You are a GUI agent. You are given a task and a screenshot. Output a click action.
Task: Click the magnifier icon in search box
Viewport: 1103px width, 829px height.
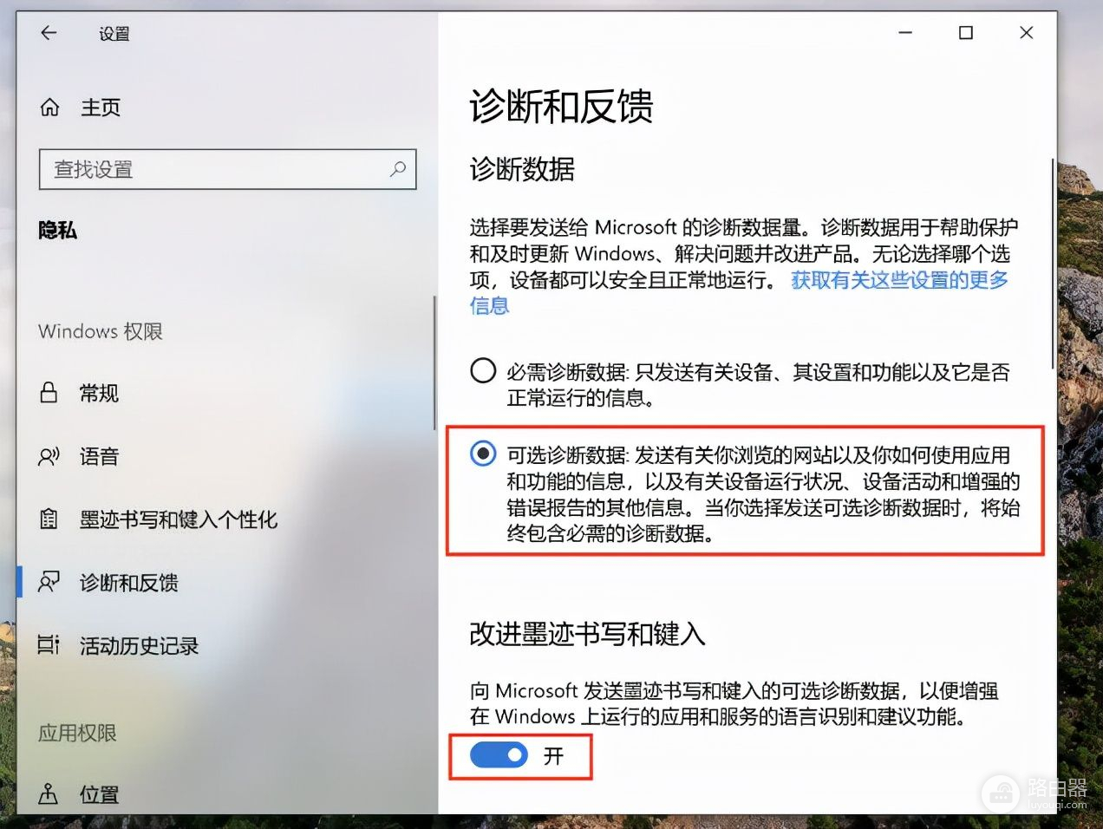pos(398,169)
